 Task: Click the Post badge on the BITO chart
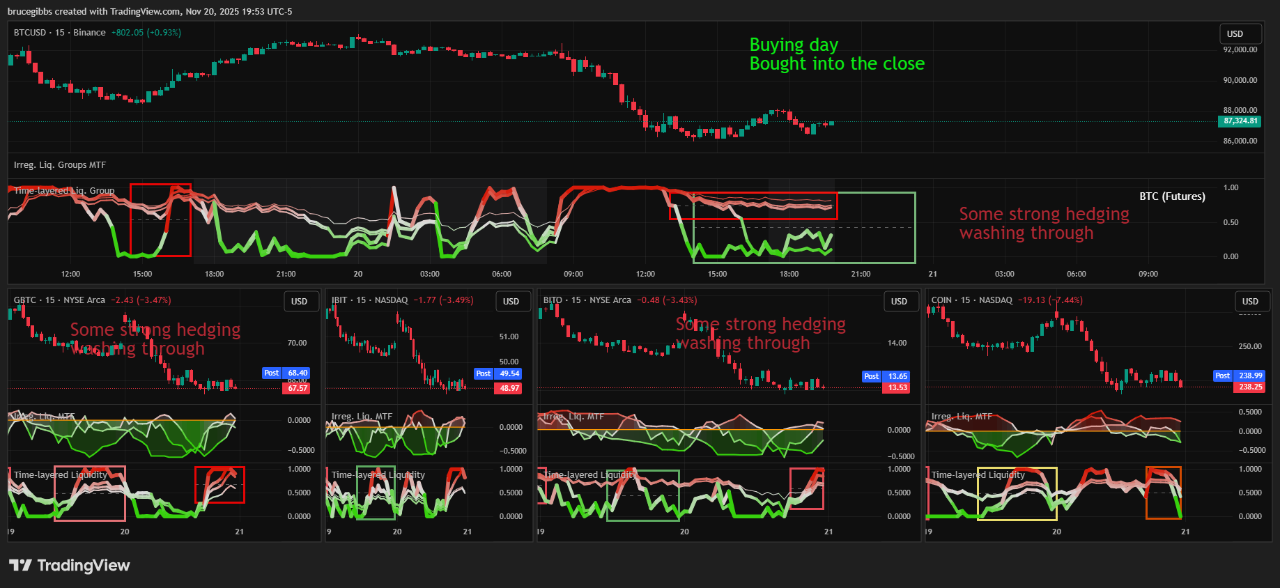[871, 376]
